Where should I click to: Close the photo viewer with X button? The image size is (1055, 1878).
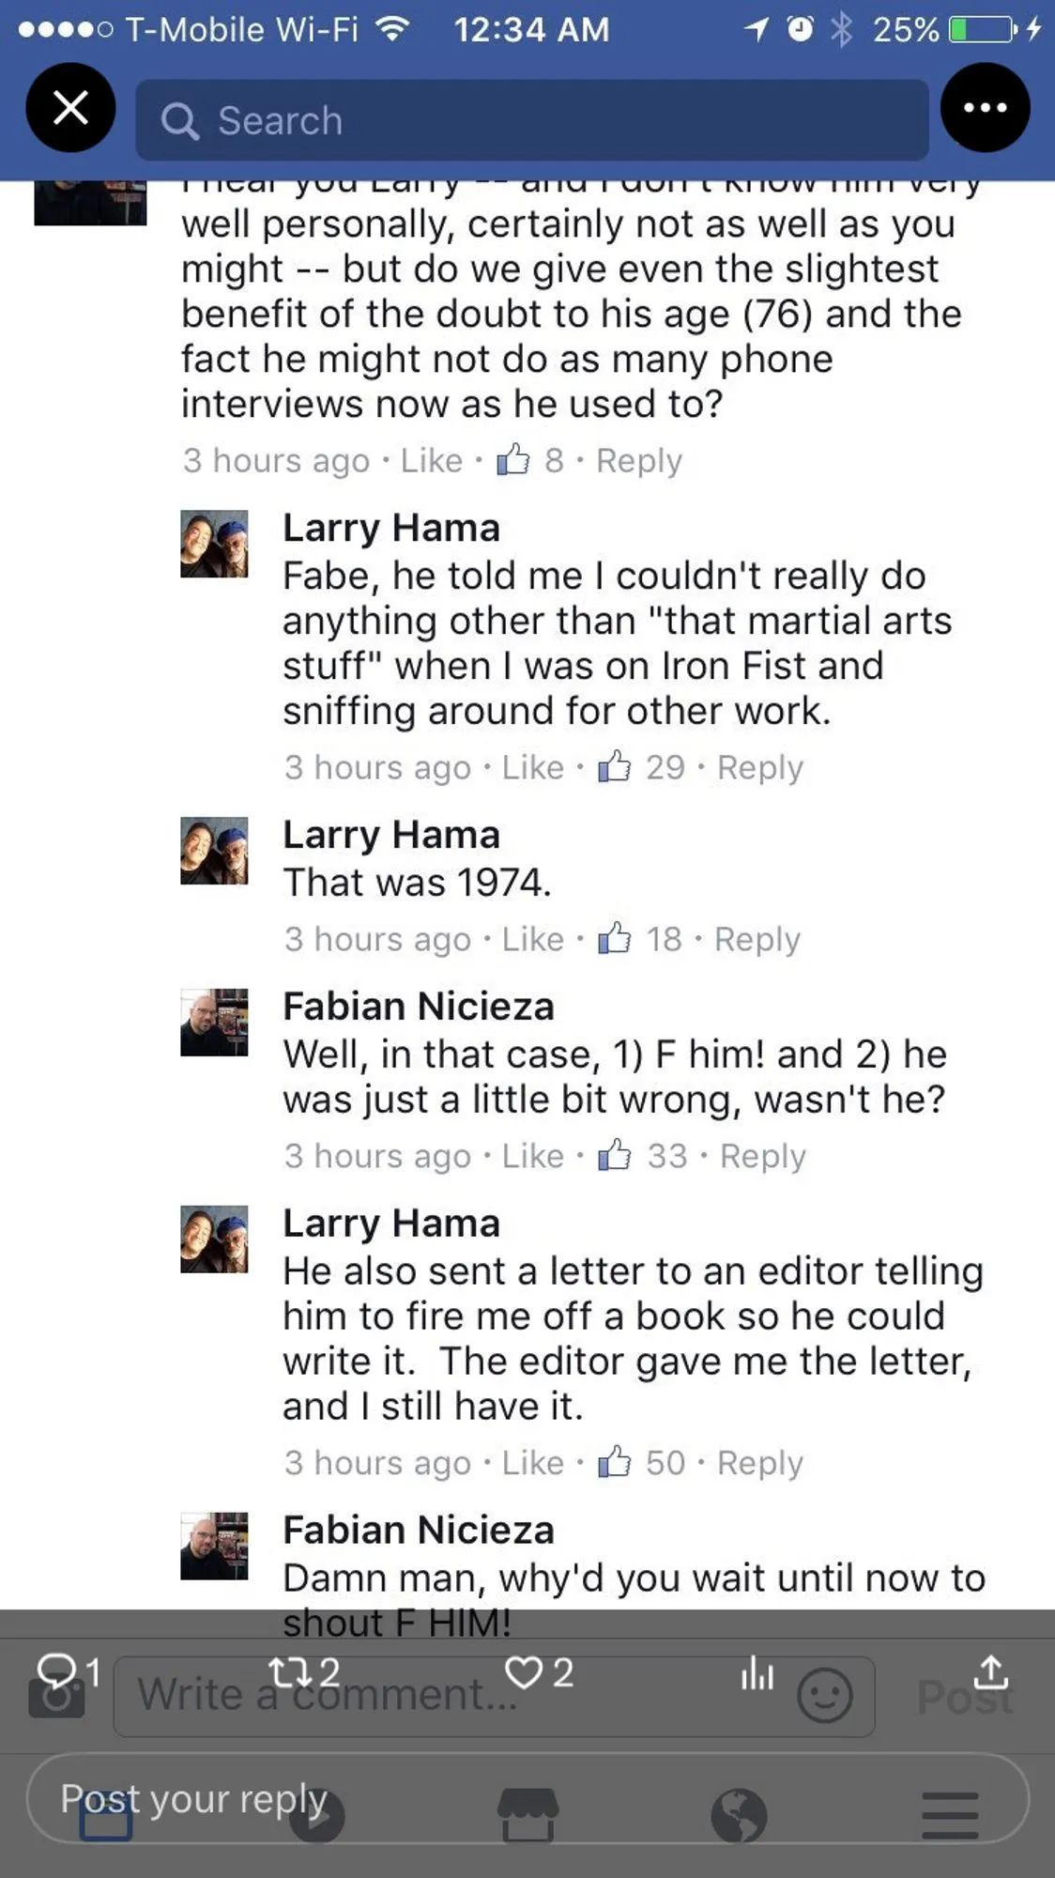tap(70, 108)
